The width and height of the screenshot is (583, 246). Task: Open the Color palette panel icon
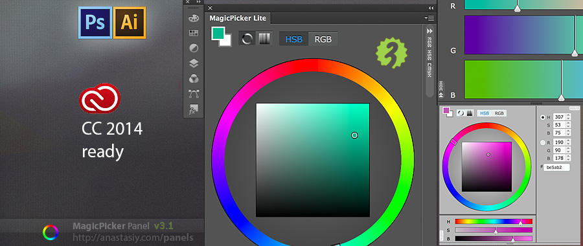click(x=194, y=18)
